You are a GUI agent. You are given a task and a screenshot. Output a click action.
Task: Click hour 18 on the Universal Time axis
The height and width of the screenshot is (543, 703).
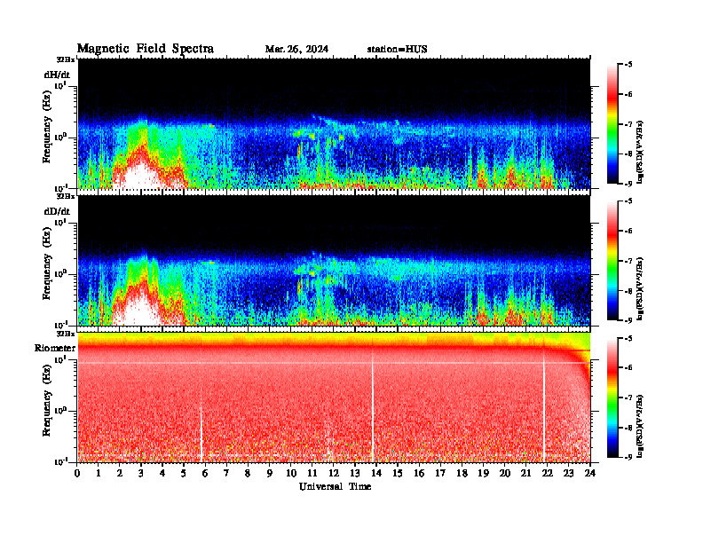[462, 473]
